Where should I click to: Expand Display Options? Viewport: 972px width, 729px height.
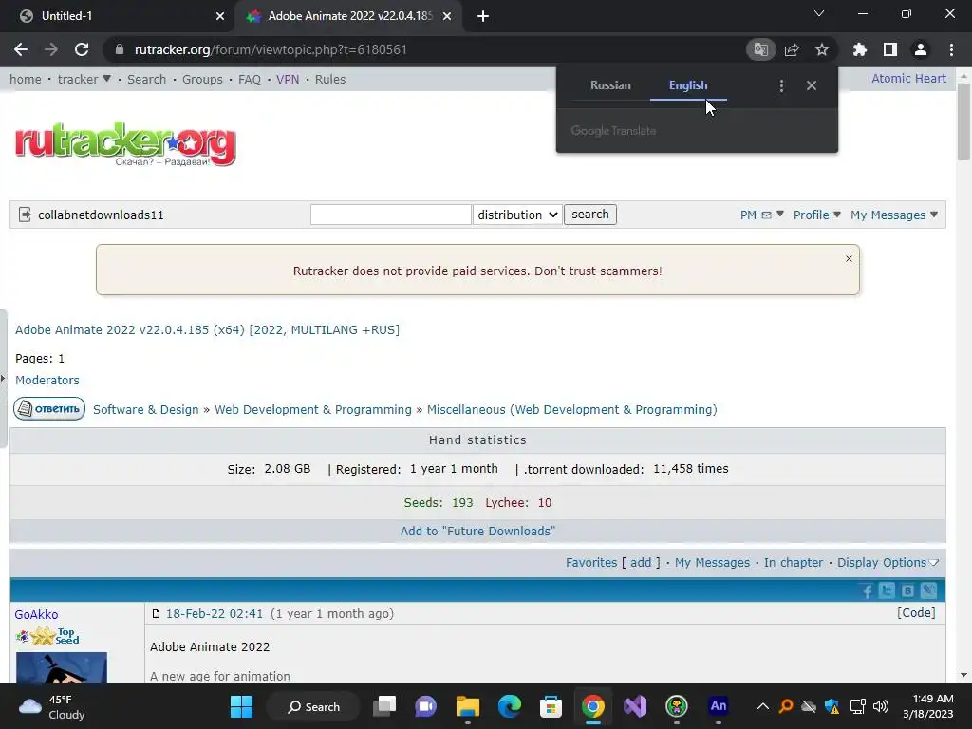pos(888,562)
